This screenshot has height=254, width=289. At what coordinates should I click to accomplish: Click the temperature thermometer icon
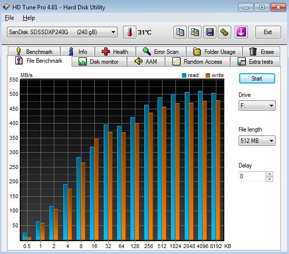[x=129, y=32]
